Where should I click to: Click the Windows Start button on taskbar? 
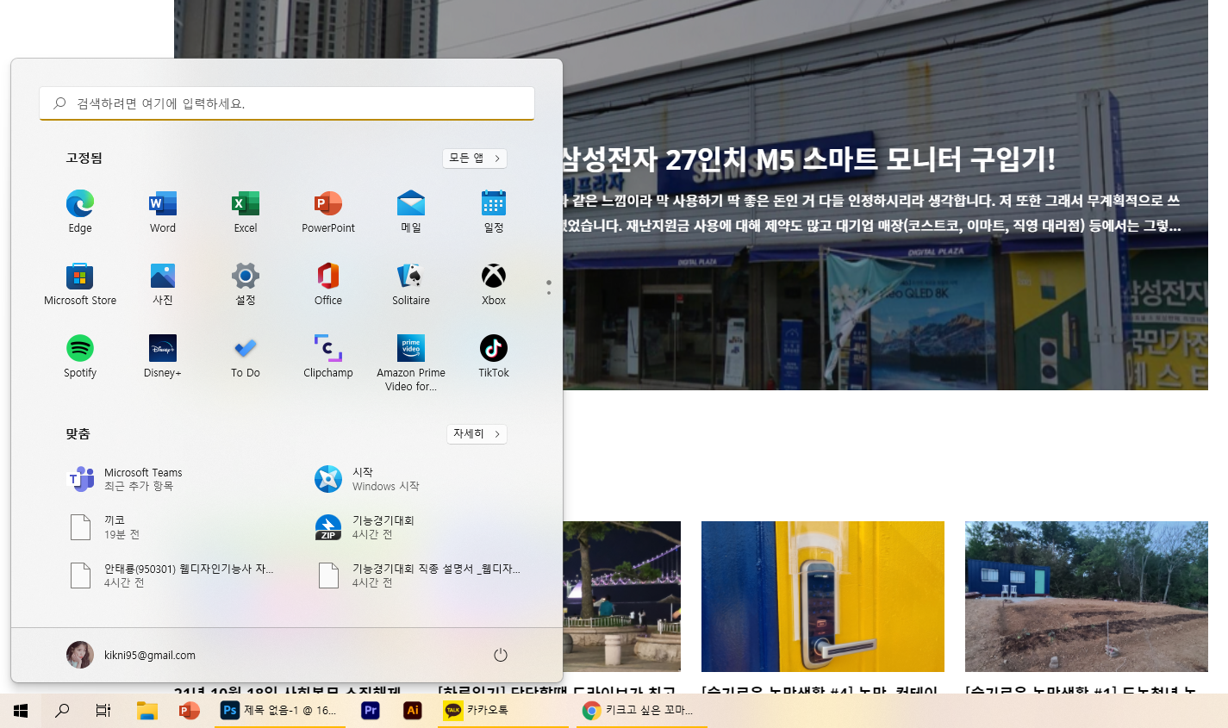click(x=21, y=711)
